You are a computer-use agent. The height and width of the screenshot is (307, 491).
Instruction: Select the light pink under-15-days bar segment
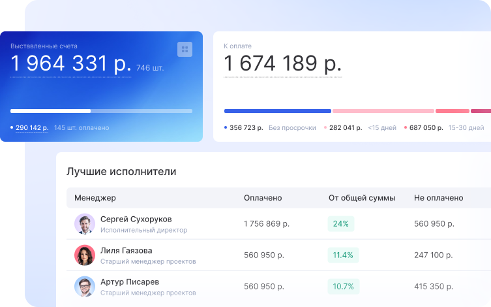coord(383,111)
